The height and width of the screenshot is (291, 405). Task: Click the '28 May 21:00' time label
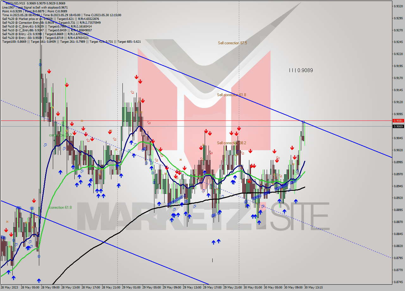111,288
